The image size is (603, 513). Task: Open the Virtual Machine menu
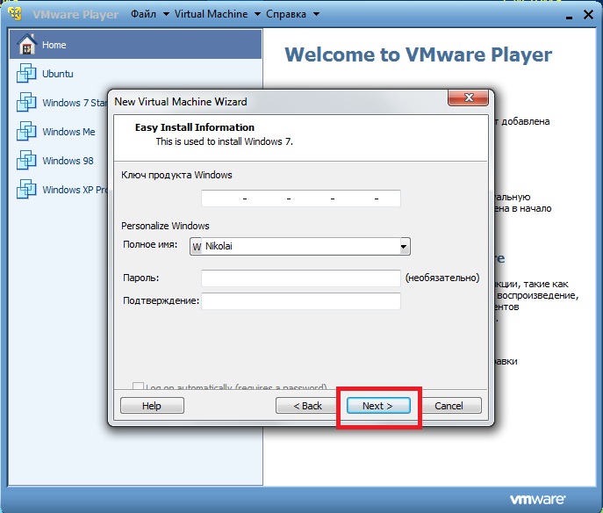pos(212,14)
